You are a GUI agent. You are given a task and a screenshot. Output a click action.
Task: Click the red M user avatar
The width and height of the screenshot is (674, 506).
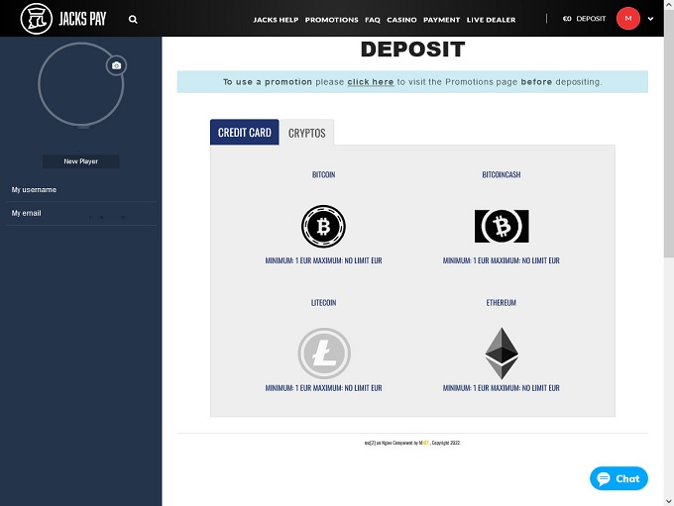coord(627,18)
